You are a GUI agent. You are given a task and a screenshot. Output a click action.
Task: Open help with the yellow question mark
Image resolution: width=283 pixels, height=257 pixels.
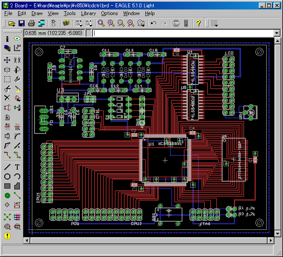click(198, 23)
